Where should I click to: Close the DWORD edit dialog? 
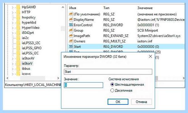(150, 56)
